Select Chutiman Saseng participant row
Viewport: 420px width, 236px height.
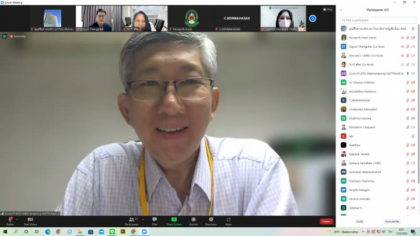pyautogui.click(x=378, y=118)
